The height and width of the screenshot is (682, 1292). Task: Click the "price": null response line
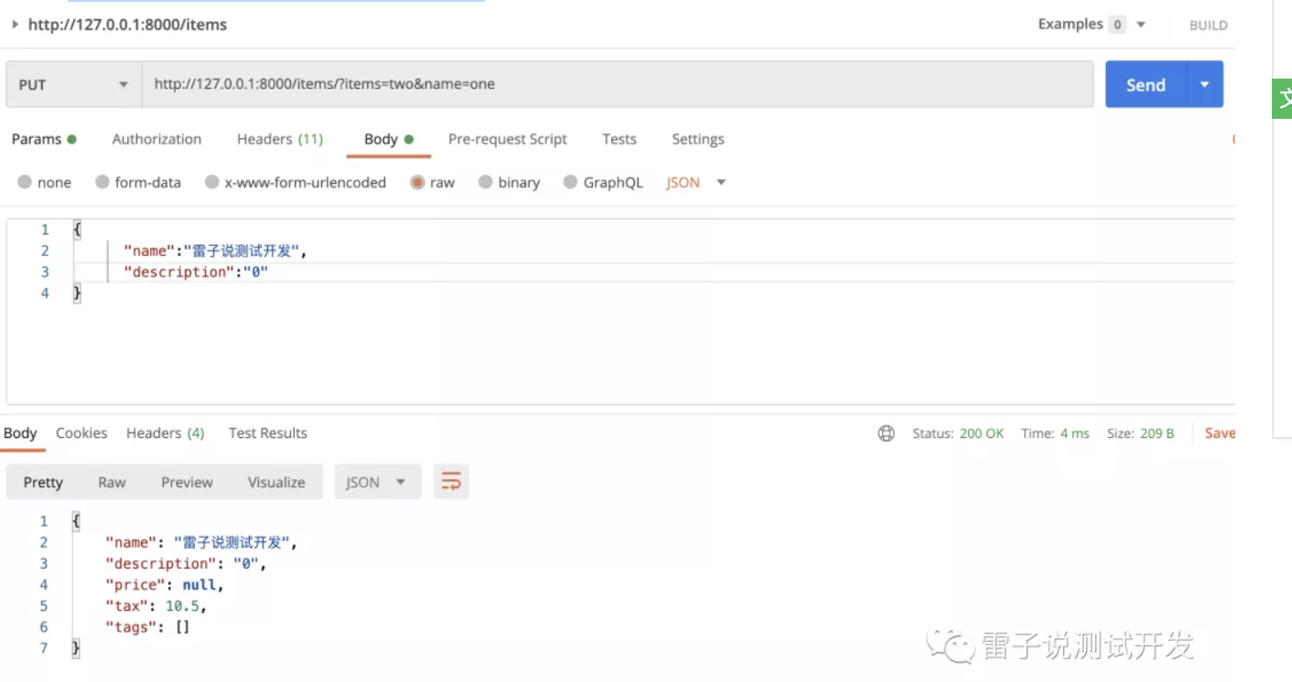164,585
